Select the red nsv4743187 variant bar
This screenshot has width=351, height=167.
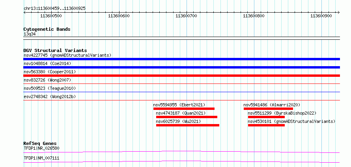[x=187, y=117]
